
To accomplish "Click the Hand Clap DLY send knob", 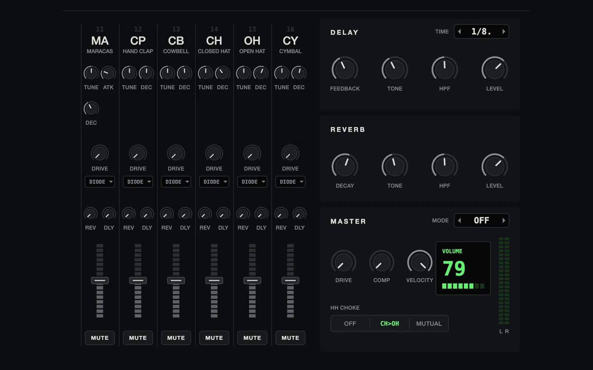I will tap(147, 214).
